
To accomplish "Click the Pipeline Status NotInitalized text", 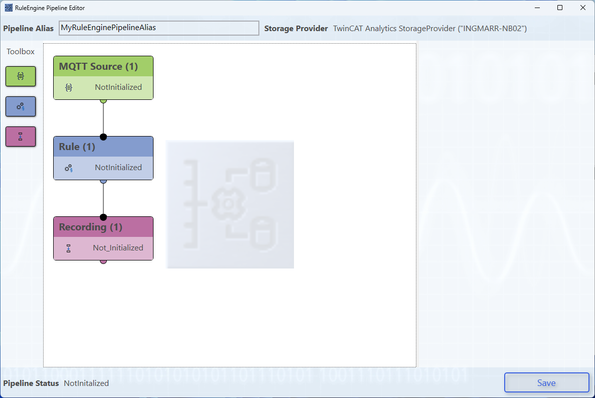I will [86, 383].
